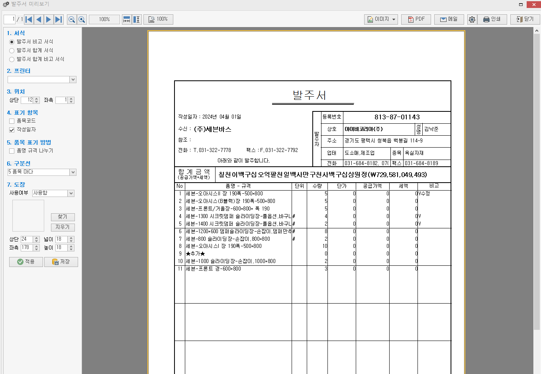Go to the first page
Image resolution: width=541 pixels, height=374 pixels.
point(29,19)
